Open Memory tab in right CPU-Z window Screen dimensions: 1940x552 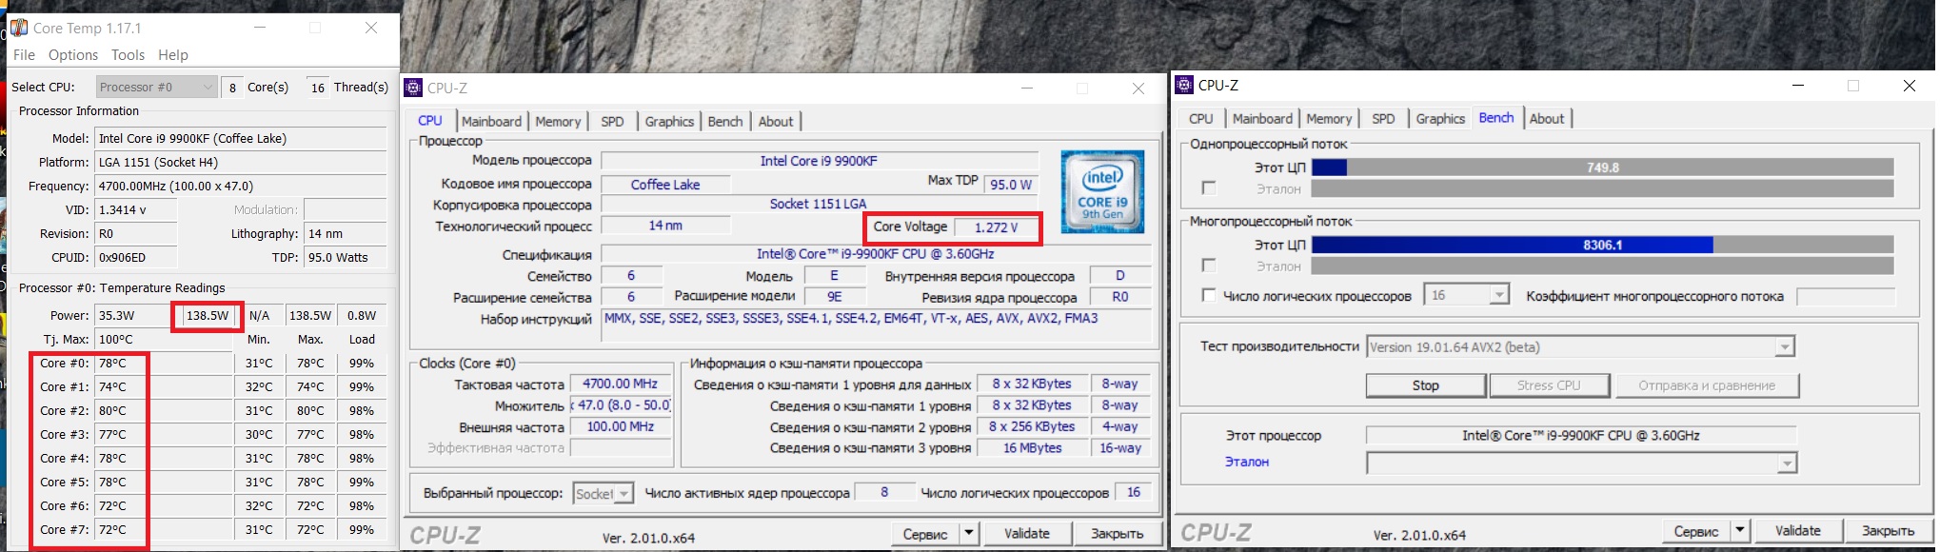coord(1329,118)
